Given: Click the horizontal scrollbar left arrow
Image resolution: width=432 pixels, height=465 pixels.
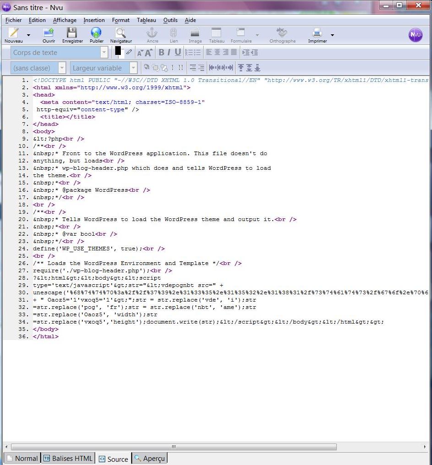Looking at the screenshot, I should coord(6,447).
